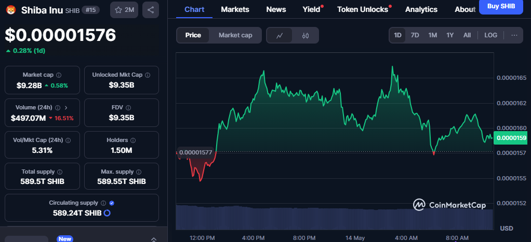
Task: Click the 12:00 PM time axis label
Action: click(x=202, y=238)
